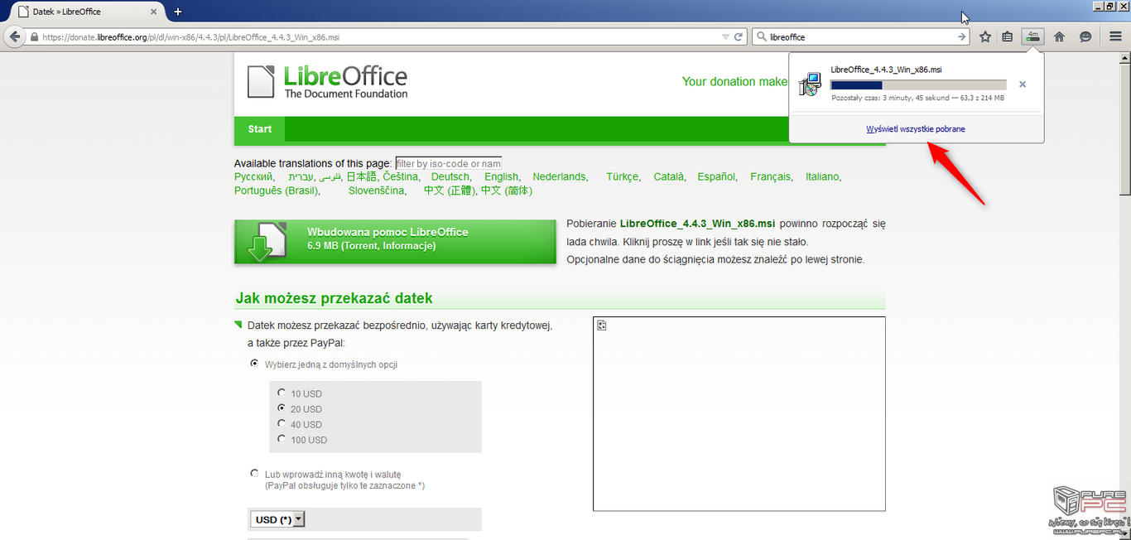The height and width of the screenshot is (540, 1131).
Task: Switch translation to Português (Brasil)
Action: (277, 190)
